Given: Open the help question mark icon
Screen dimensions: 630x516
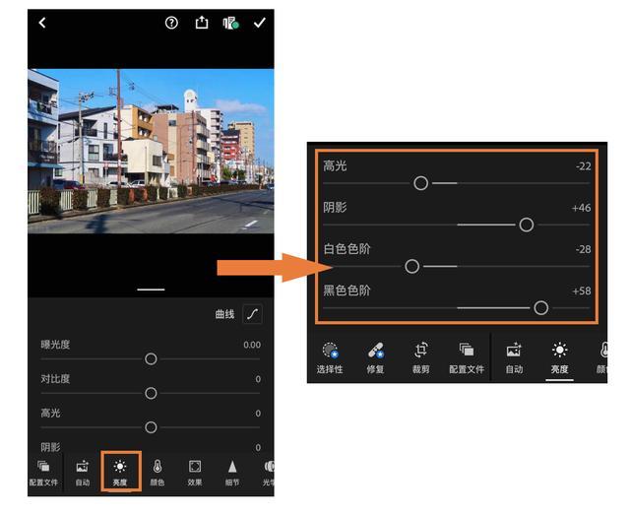Looking at the screenshot, I should click(x=171, y=23).
